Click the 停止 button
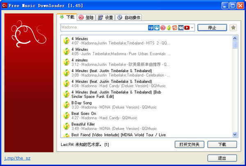This screenshot has width=246, height=166. click(212, 27)
